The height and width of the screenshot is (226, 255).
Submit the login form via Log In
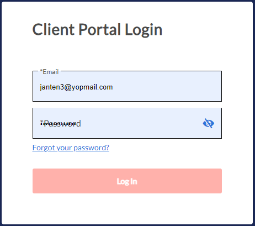tap(127, 181)
